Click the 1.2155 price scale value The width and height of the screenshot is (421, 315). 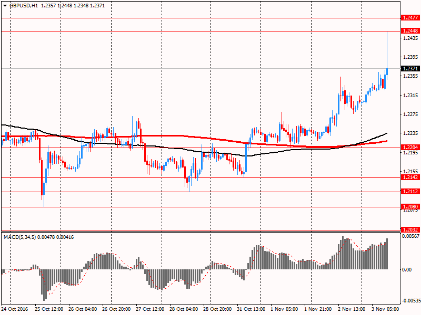point(410,172)
